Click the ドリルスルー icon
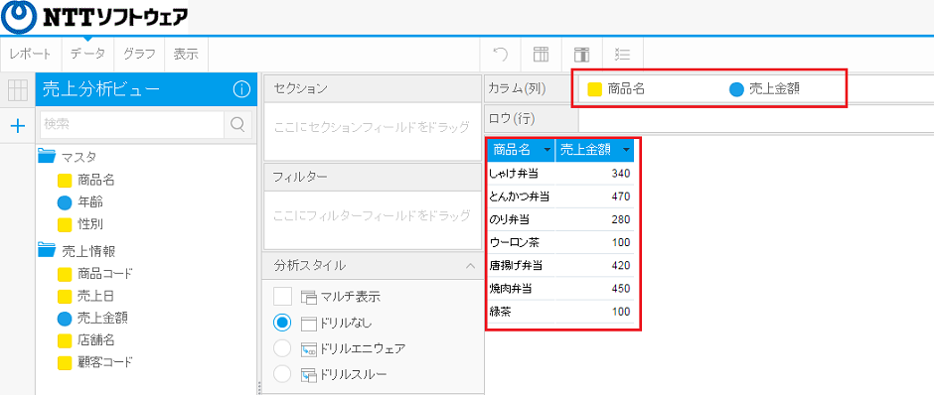 tap(308, 374)
